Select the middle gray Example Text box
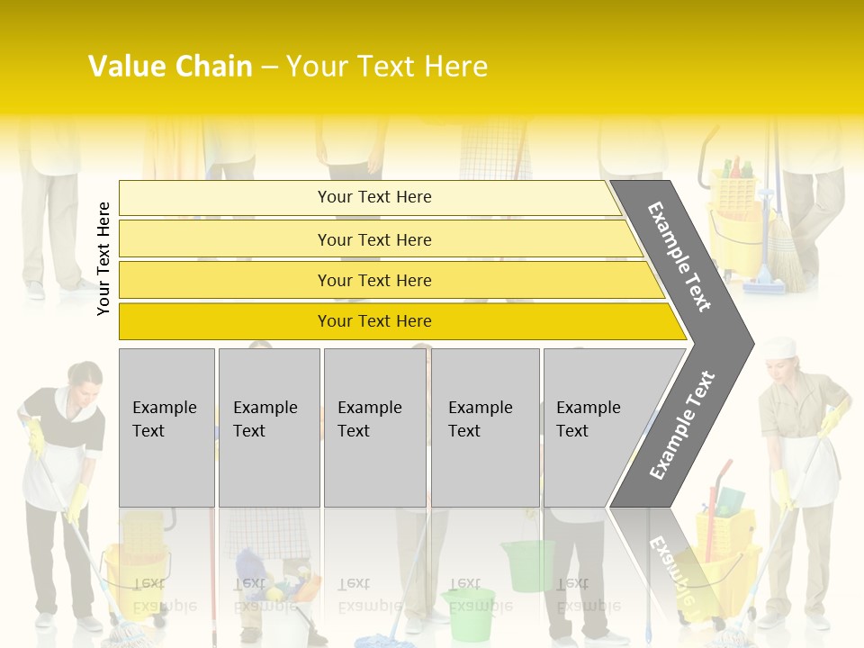Image resolution: width=864 pixels, height=648 pixels. (x=374, y=427)
